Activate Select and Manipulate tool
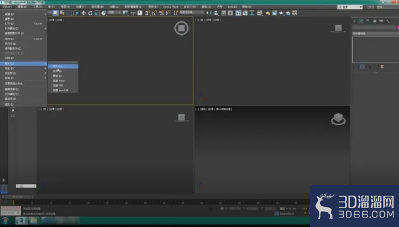 click(133, 13)
